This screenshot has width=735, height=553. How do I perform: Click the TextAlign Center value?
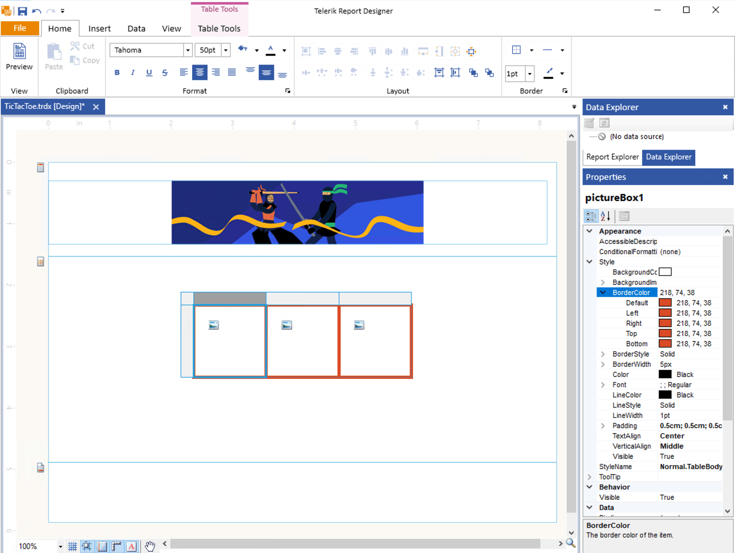672,437
